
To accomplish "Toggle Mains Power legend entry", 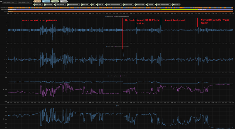I will click(124, 76).
